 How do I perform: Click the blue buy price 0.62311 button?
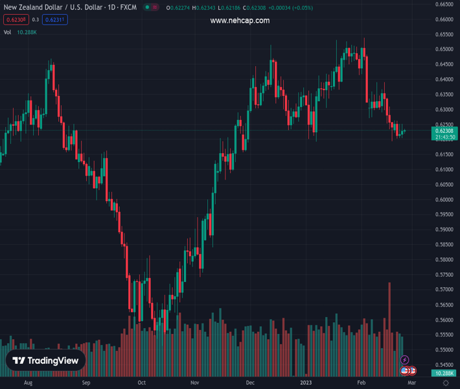tap(54, 19)
